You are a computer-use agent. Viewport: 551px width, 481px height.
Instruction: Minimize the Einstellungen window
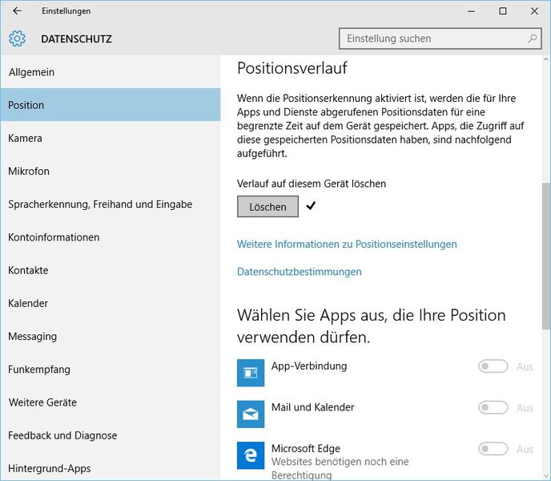pyautogui.click(x=471, y=11)
